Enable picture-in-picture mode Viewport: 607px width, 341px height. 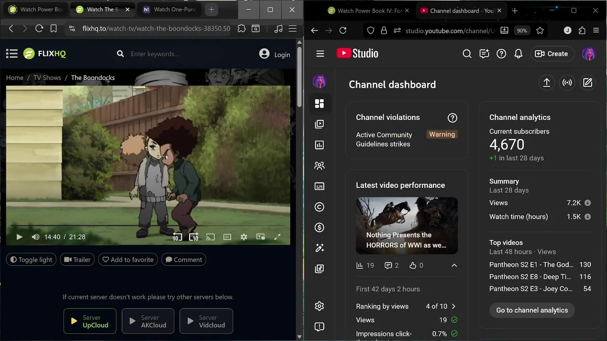tap(260, 237)
